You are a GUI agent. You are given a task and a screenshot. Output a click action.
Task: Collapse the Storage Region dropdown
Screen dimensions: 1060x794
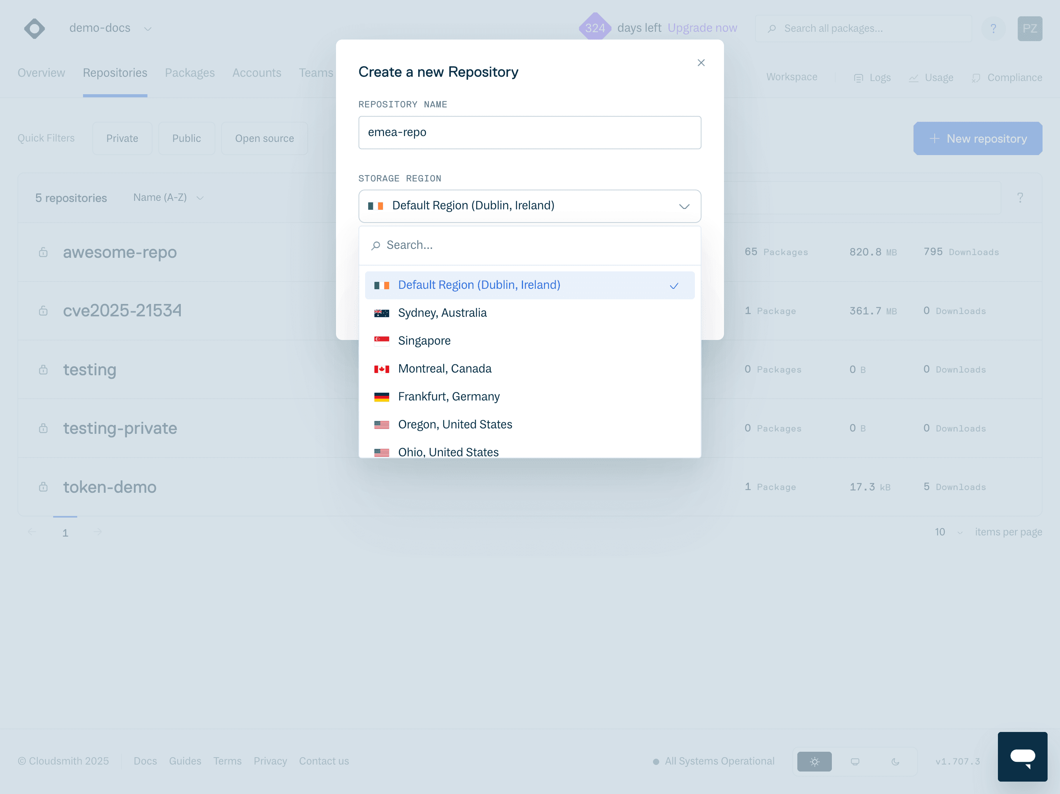coord(684,206)
